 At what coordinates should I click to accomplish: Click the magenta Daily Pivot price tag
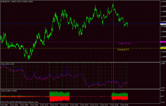(x=163, y=42)
